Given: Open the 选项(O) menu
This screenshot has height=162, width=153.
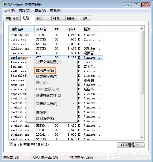Looking at the screenshot, I should [24, 11].
